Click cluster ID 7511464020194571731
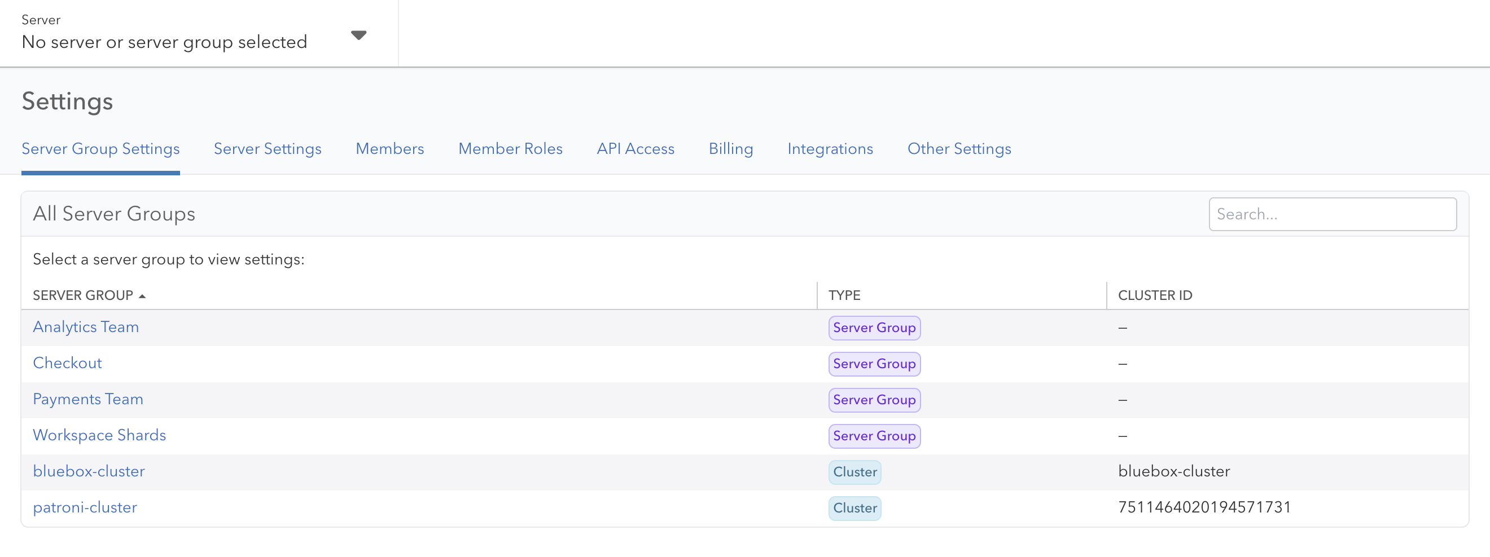Screen dimensions: 1490x557 pos(1204,507)
